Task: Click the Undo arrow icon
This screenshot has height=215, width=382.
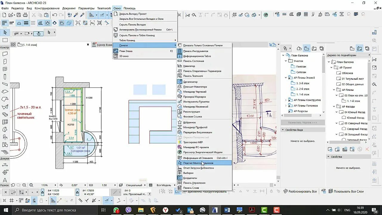Action: coord(55,15)
